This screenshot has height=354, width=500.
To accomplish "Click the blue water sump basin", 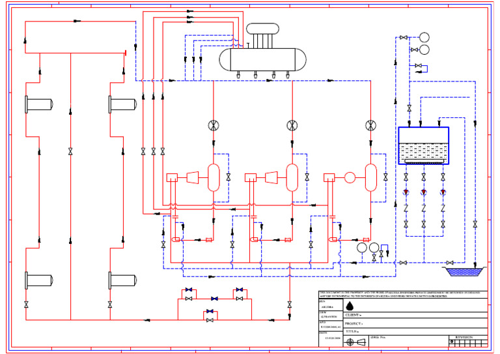I will click(x=465, y=272).
